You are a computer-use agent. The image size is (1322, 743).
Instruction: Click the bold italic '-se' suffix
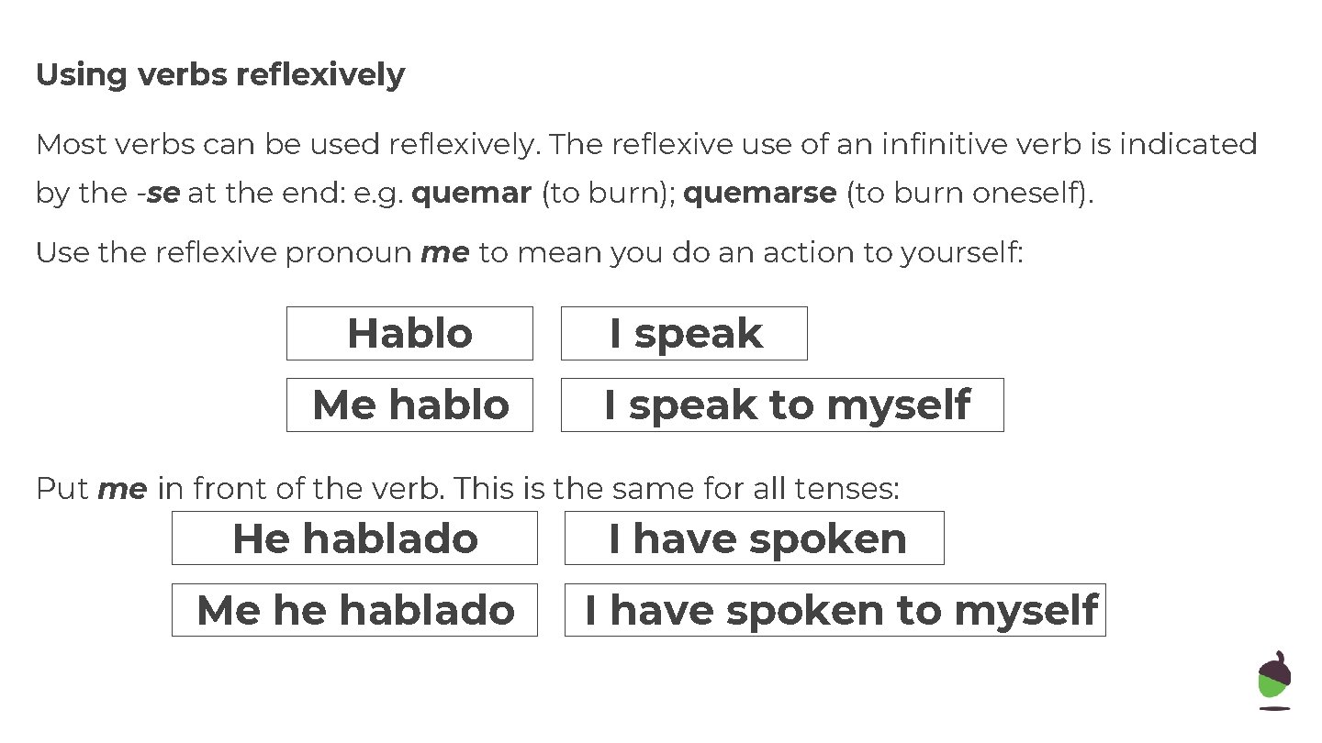coord(158,194)
